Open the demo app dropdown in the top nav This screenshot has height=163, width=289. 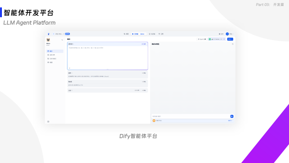[x=143, y=34]
